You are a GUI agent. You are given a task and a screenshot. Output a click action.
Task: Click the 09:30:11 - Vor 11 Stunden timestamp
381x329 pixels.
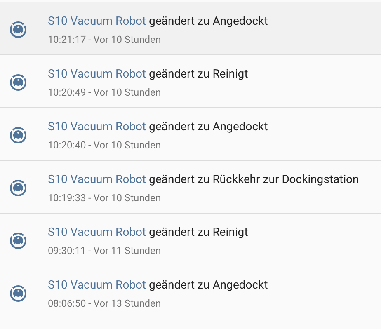tap(104, 251)
